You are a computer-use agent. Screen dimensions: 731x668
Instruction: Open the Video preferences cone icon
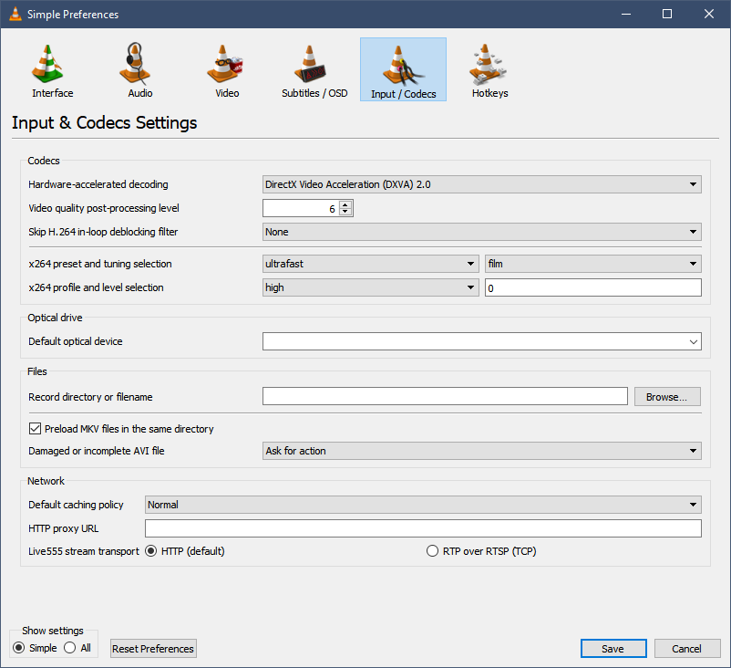(x=224, y=64)
